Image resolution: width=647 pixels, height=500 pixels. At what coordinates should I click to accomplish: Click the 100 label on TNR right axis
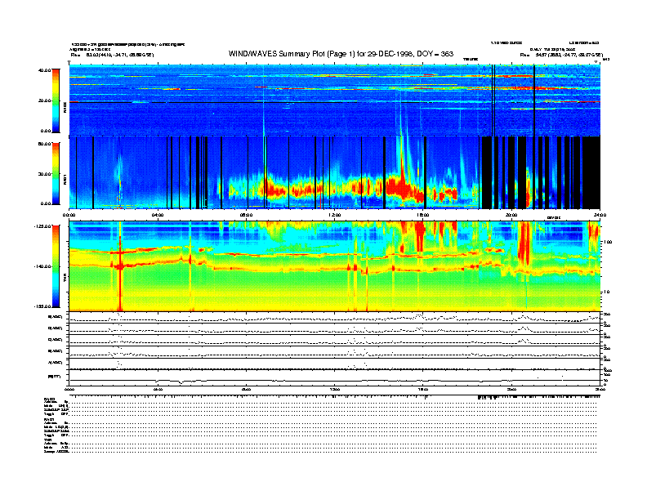[609, 242]
